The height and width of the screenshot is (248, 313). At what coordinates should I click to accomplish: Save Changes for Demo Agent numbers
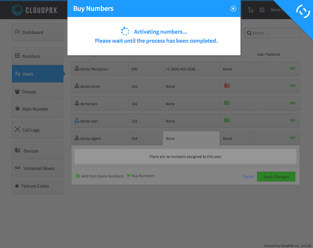click(276, 176)
